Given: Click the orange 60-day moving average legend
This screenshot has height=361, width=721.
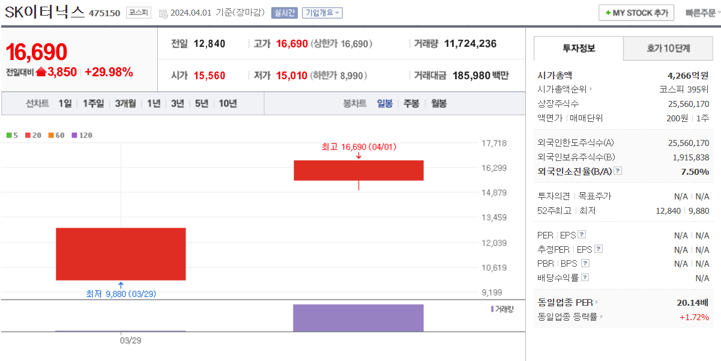Looking at the screenshot, I should pyautogui.click(x=56, y=135).
